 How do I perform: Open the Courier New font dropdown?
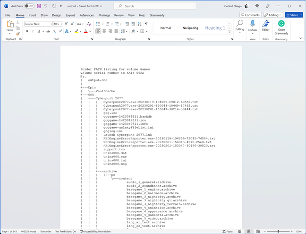click(x=51, y=24)
